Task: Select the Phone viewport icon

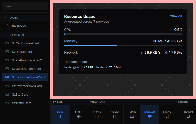Action: [x=97, y=116]
